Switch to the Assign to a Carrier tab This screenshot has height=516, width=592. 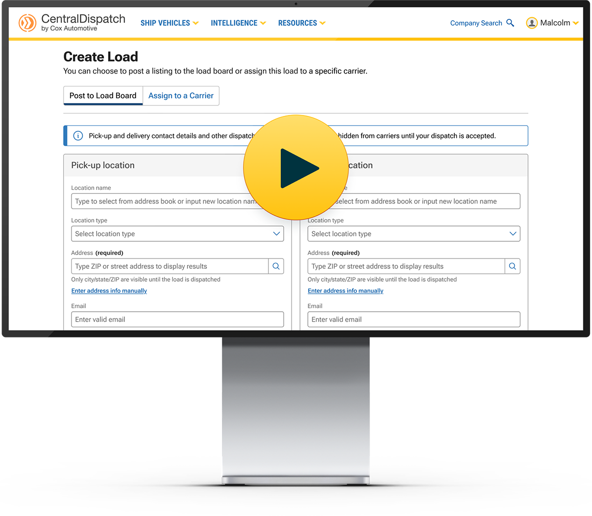181,96
